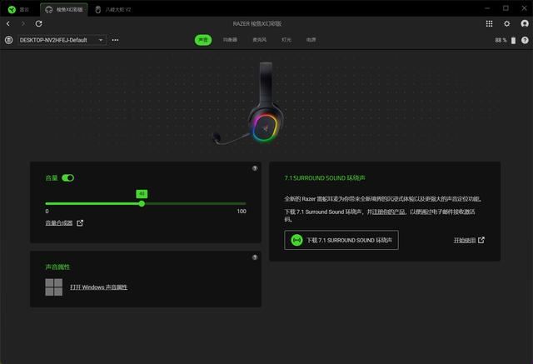Click the profile icon beside the profile dropdown
533x364 pixels.
(9, 40)
